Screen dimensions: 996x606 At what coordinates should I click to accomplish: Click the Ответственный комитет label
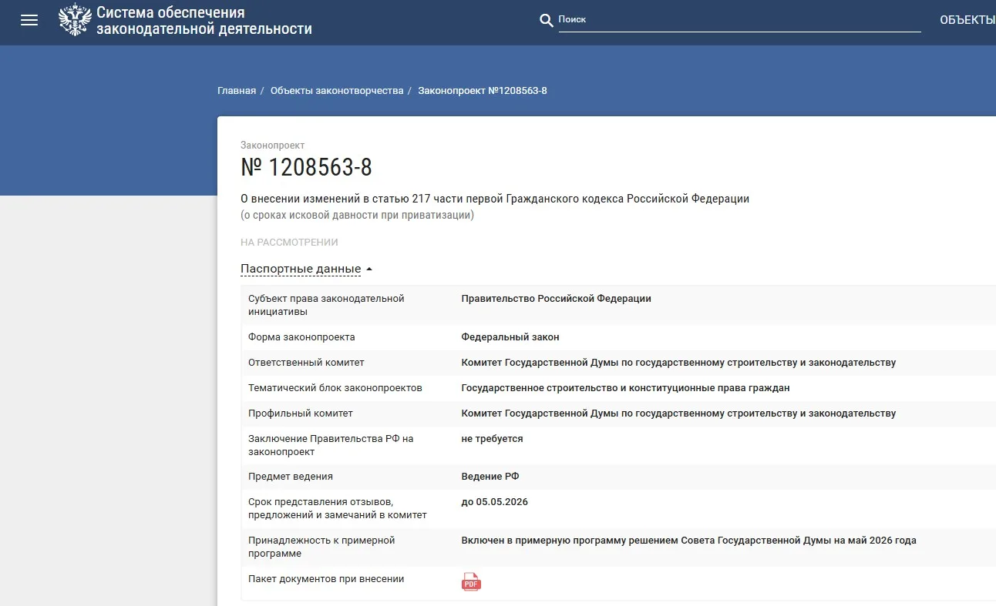306,363
